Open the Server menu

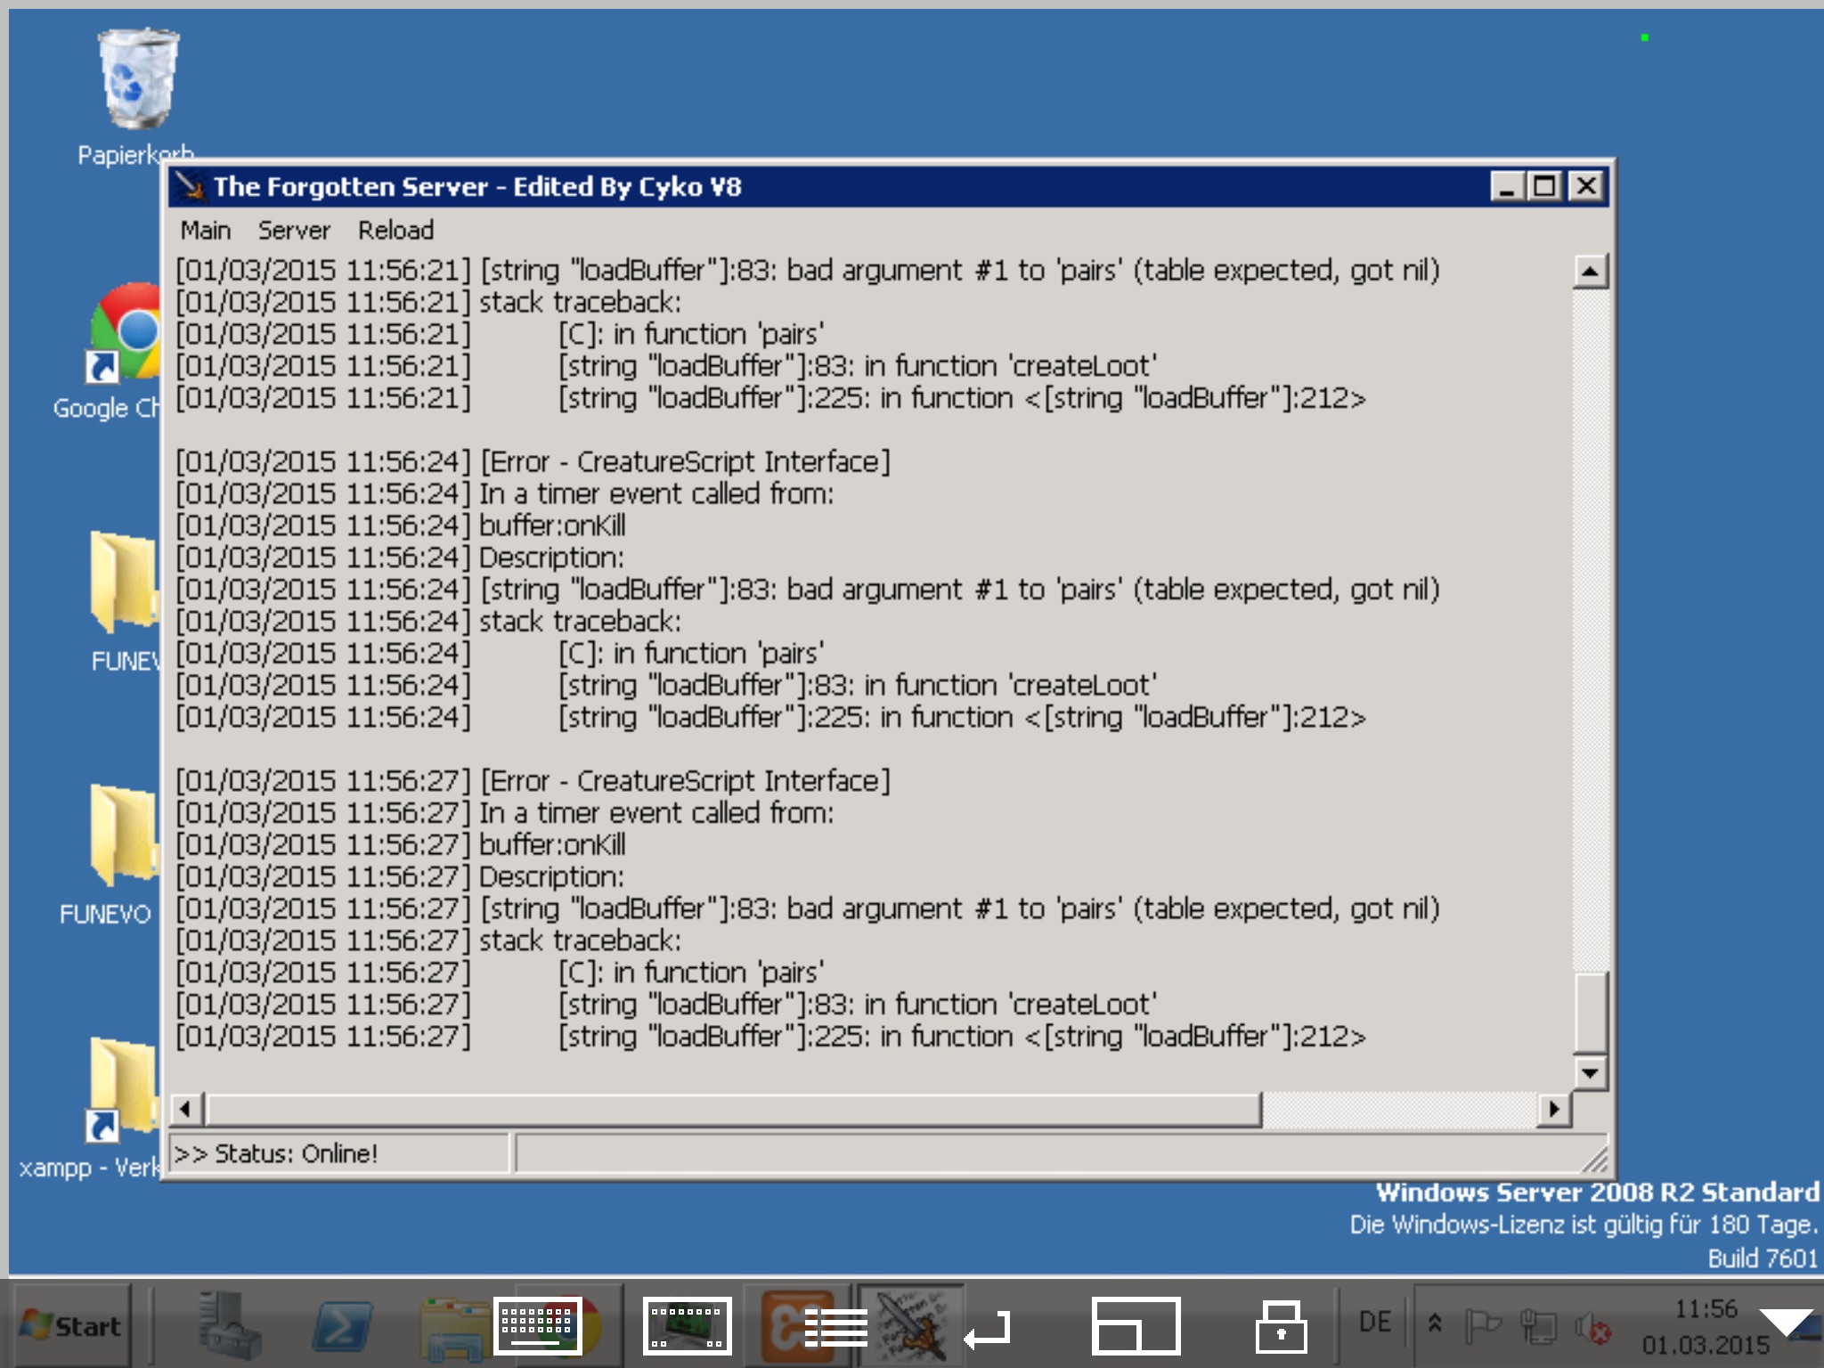(294, 231)
